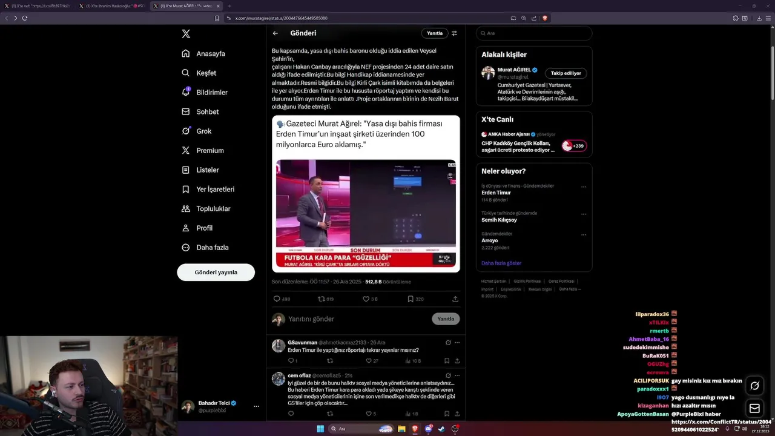Play the Murat Ağırel video thumbnail
The height and width of the screenshot is (436, 775).
point(366,212)
